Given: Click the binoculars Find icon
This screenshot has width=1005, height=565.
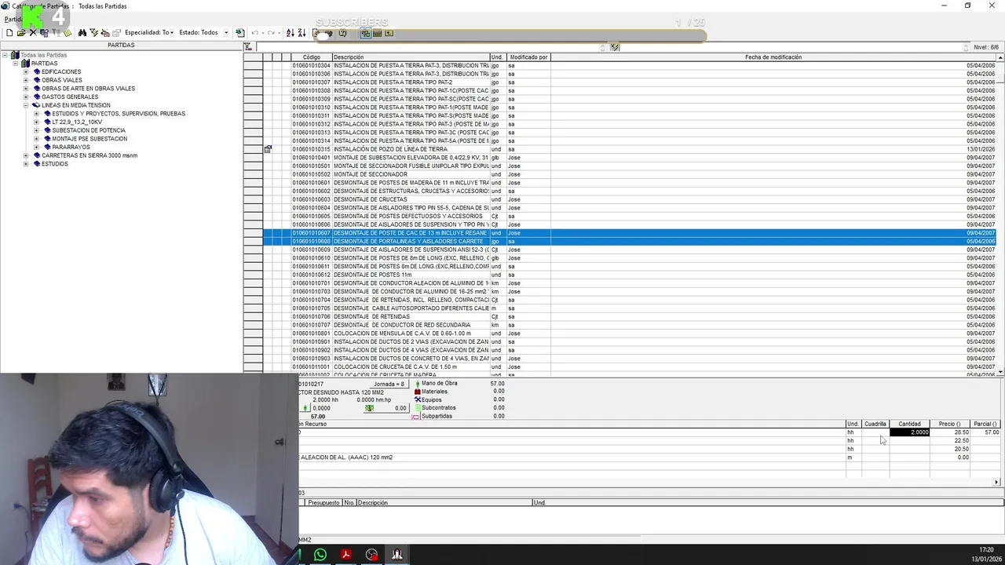Looking at the screenshot, I should [x=82, y=33].
